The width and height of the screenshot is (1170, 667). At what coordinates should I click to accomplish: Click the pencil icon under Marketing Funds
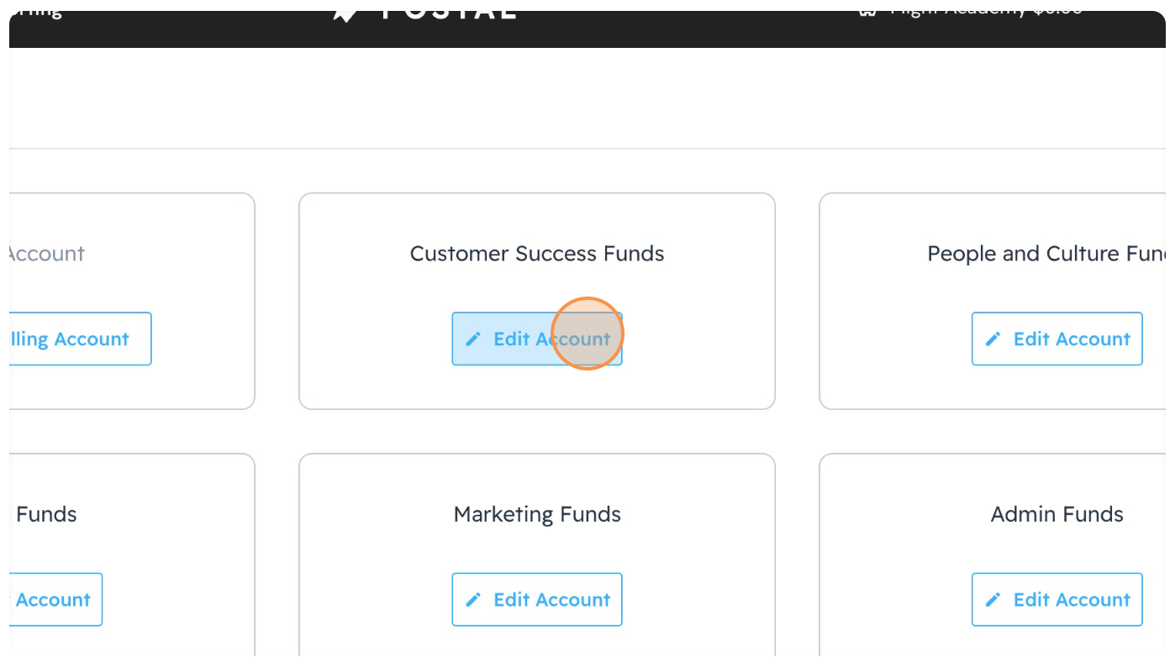[473, 599]
